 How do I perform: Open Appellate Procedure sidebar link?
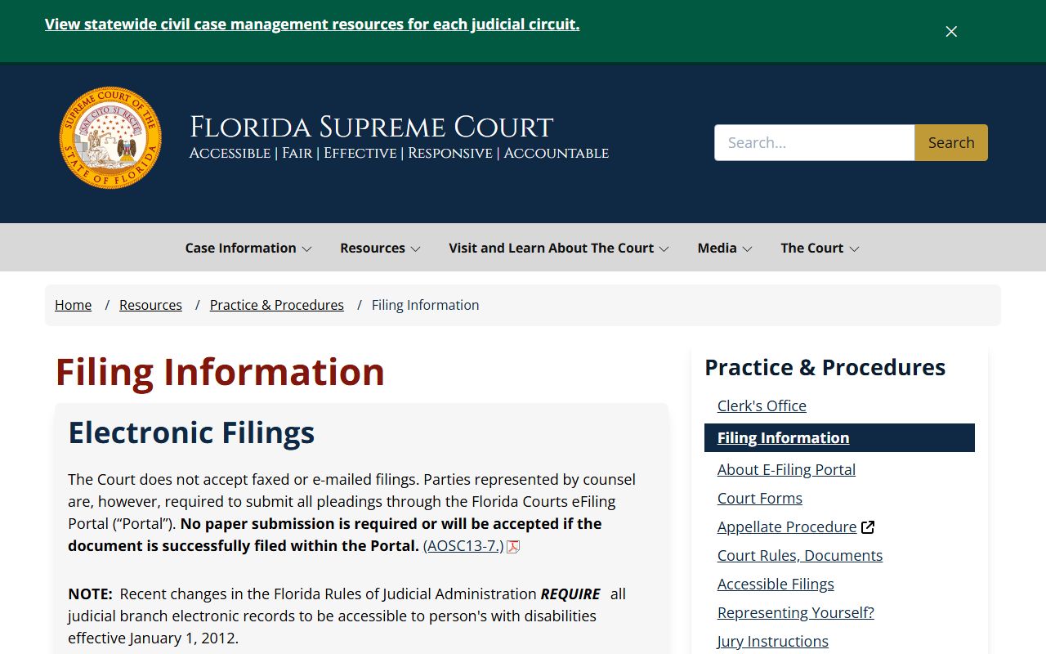click(787, 527)
